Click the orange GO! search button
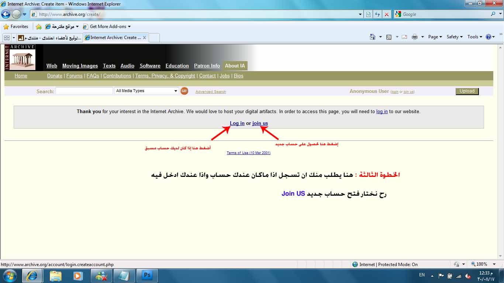The width and height of the screenshot is (504, 283). [x=184, y=91]
